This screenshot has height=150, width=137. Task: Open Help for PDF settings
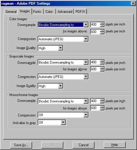coord(115,145)
